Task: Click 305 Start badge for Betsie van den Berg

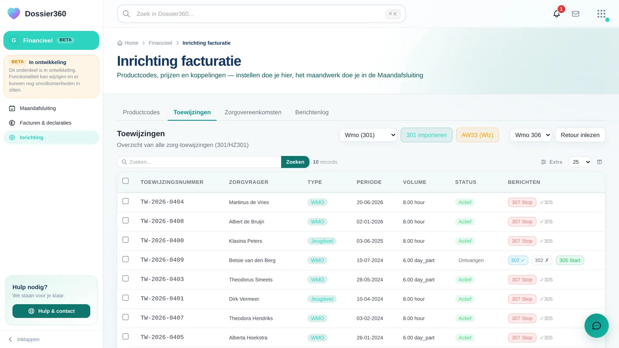Action: point(570,260)
